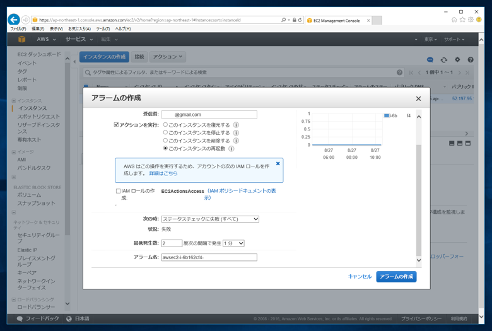
Task: Click the AWS cube logo
Action: (x=21, y=39)
